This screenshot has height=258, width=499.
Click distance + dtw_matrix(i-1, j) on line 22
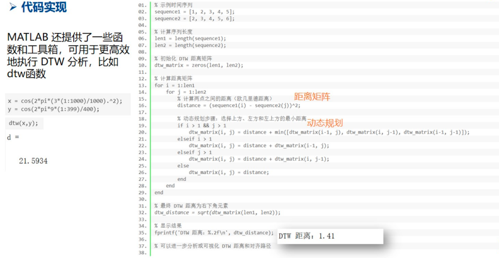286,145
